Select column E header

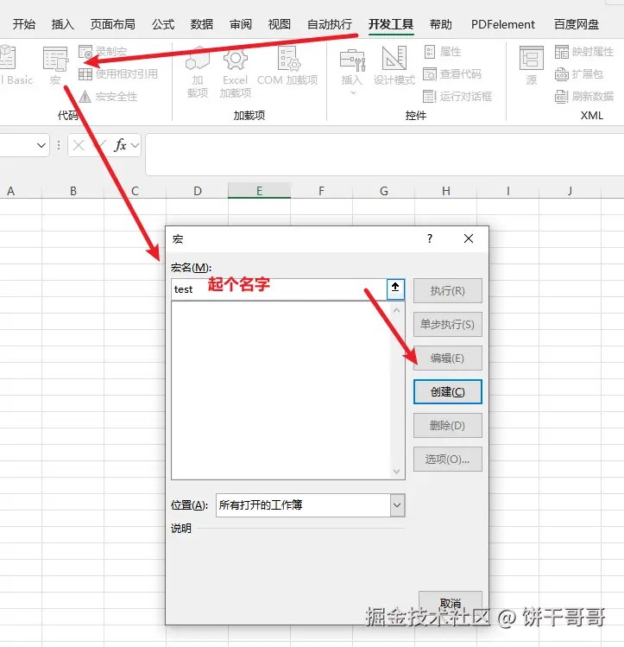click(259, 191)
